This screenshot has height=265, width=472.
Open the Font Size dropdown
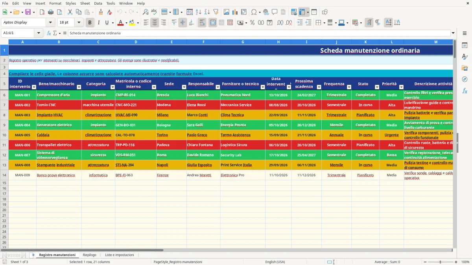[x=79, y=22]
